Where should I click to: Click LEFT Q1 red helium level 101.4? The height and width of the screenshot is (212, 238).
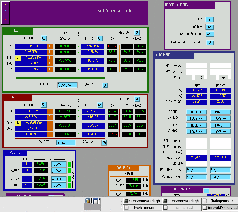coord(112,46)
